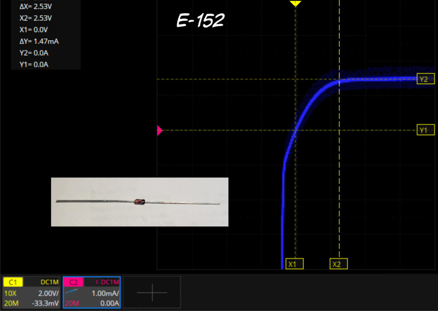Click the C1 10X probe setting
438x311 pixels.
point(10,293)
